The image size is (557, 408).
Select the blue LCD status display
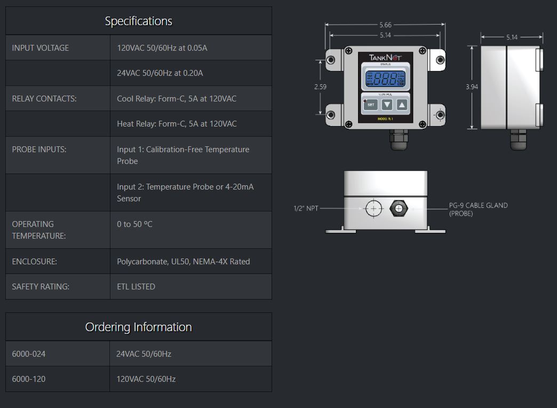pyautogui.click(x=385, y=78)
